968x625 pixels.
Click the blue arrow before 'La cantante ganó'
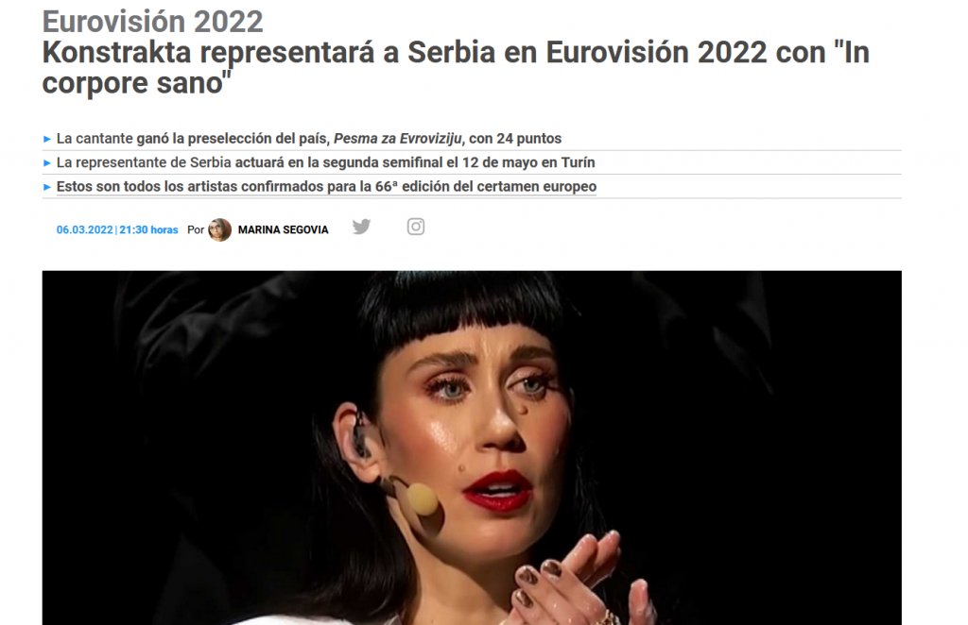tap(47, 140)
